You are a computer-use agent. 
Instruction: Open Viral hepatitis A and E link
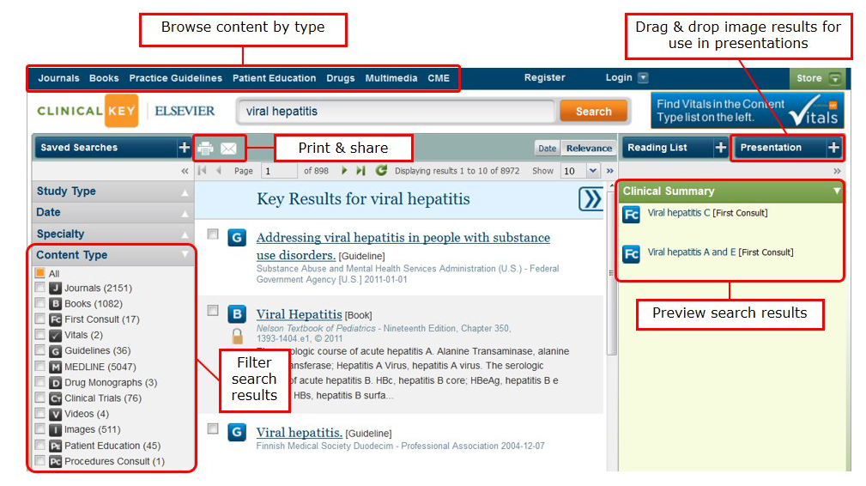pyautogui.click(x=692, y=252)
